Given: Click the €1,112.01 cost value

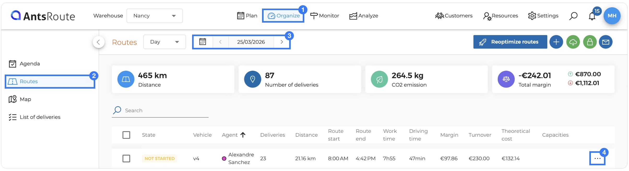Looking at the screenshot, I should coord(587,83).
